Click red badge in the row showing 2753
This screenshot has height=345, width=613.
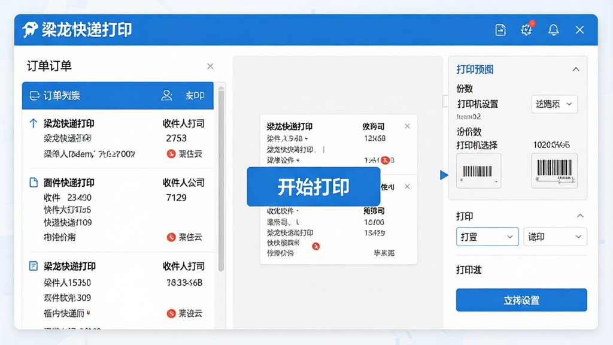[171, 154]
